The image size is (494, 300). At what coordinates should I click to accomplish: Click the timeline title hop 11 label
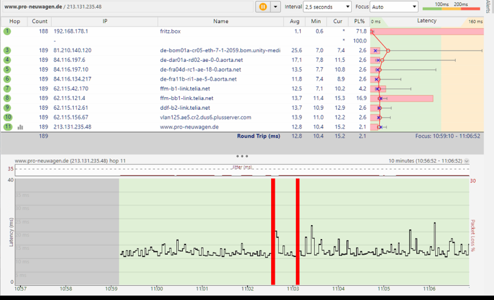pos(70,161)
